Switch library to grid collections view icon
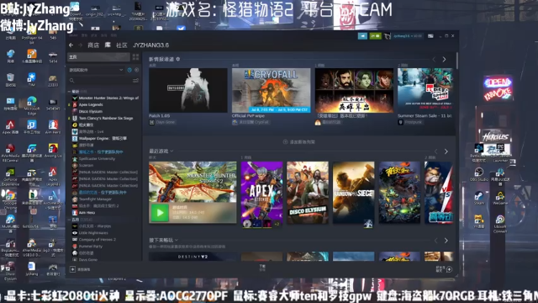 [135, 57]
